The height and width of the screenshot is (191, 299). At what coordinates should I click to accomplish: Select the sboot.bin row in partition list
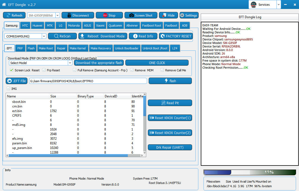[75, 101]
